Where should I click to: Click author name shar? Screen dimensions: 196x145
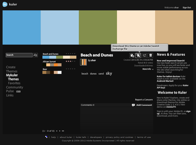[x=93, y=60]
